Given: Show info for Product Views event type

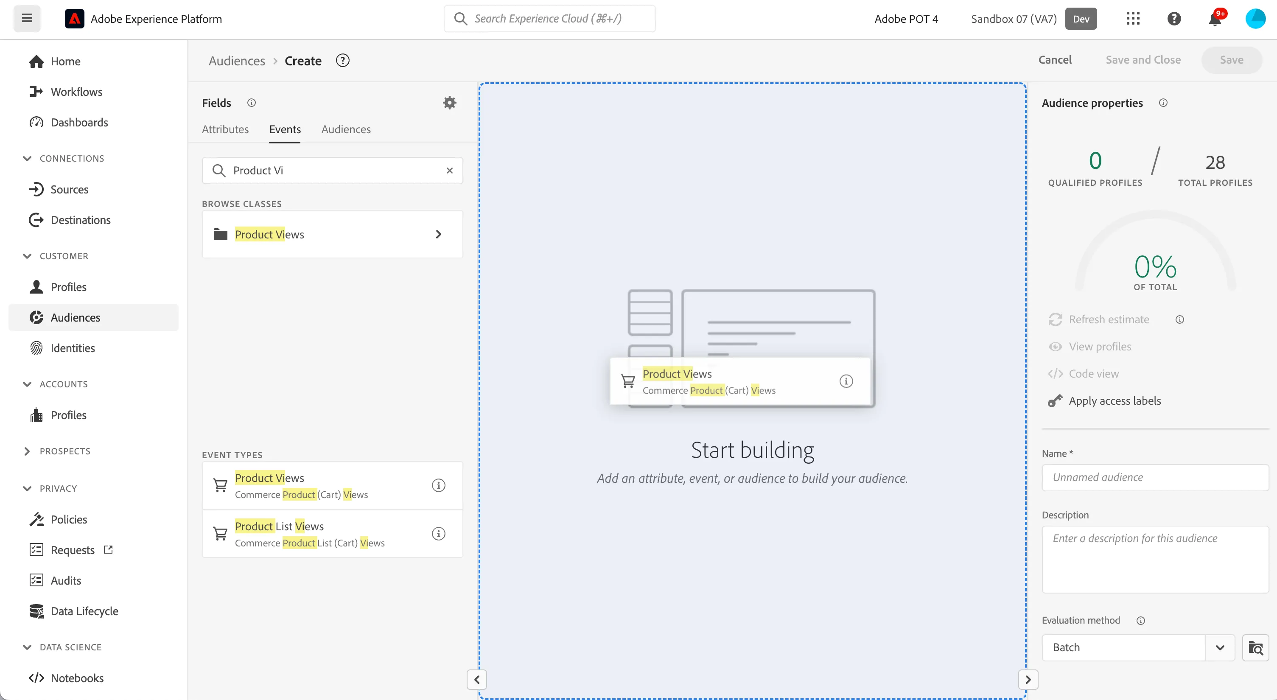Looking at the screenshot, I should [x=438, y=485].
